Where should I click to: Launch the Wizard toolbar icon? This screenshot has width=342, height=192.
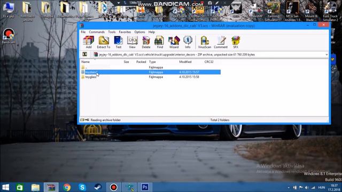[174, 42]
